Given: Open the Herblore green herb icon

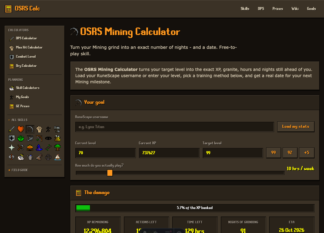Looking at the screenshot, I should tap(21, 138).
